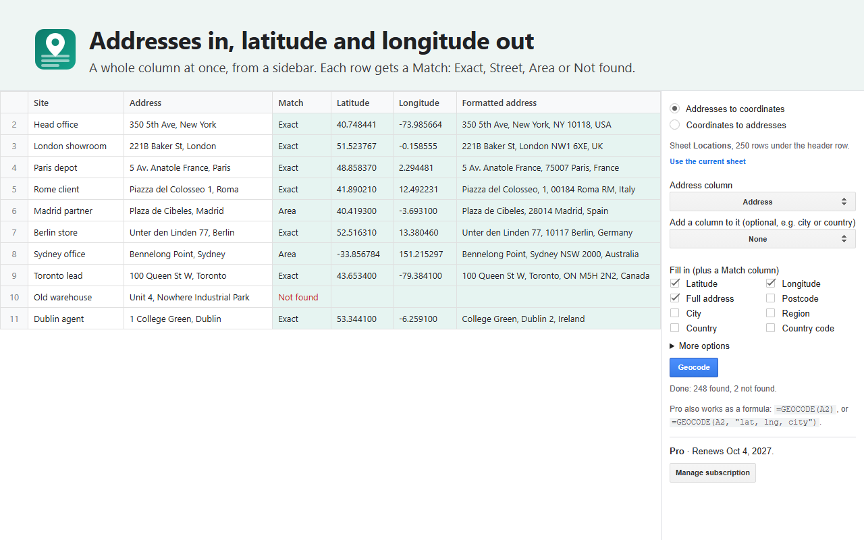Open the additional column dropdown set to None
The height and width of the screenshot is (540, 864).
(x=762, y=239)
